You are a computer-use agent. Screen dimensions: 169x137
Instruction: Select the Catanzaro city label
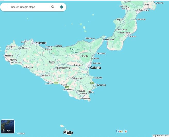point(144,10)
